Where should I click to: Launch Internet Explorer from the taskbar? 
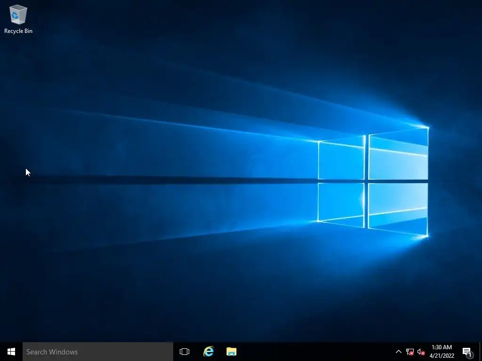click(x=209, y=352)
